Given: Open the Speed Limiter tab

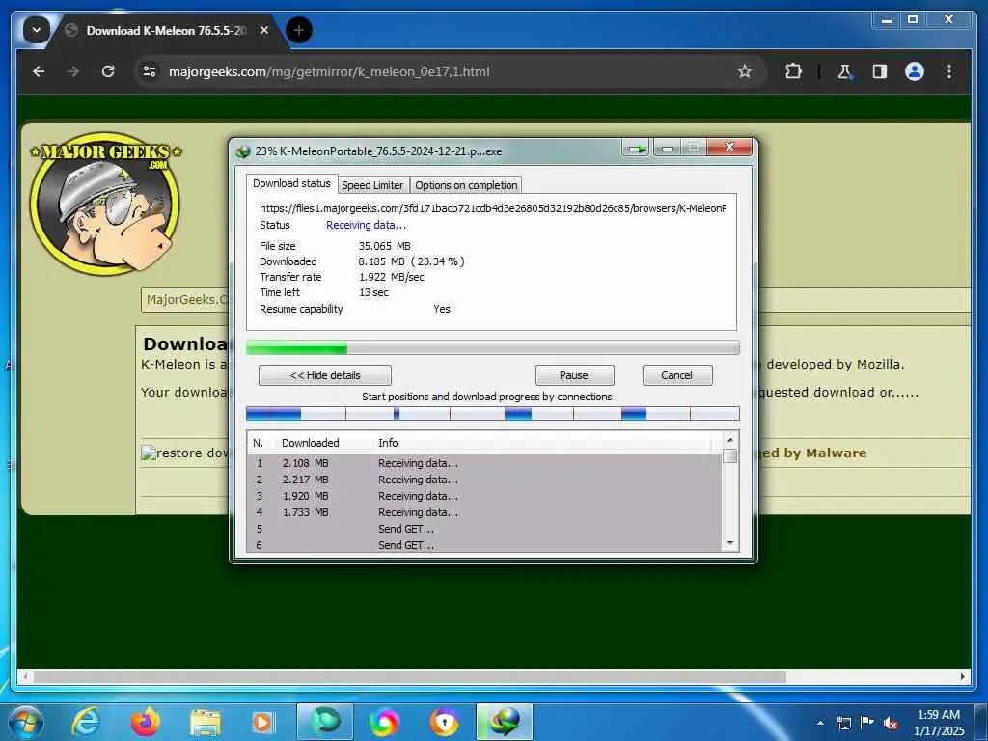Looking at the screenshot, I should tap(372, 185).
